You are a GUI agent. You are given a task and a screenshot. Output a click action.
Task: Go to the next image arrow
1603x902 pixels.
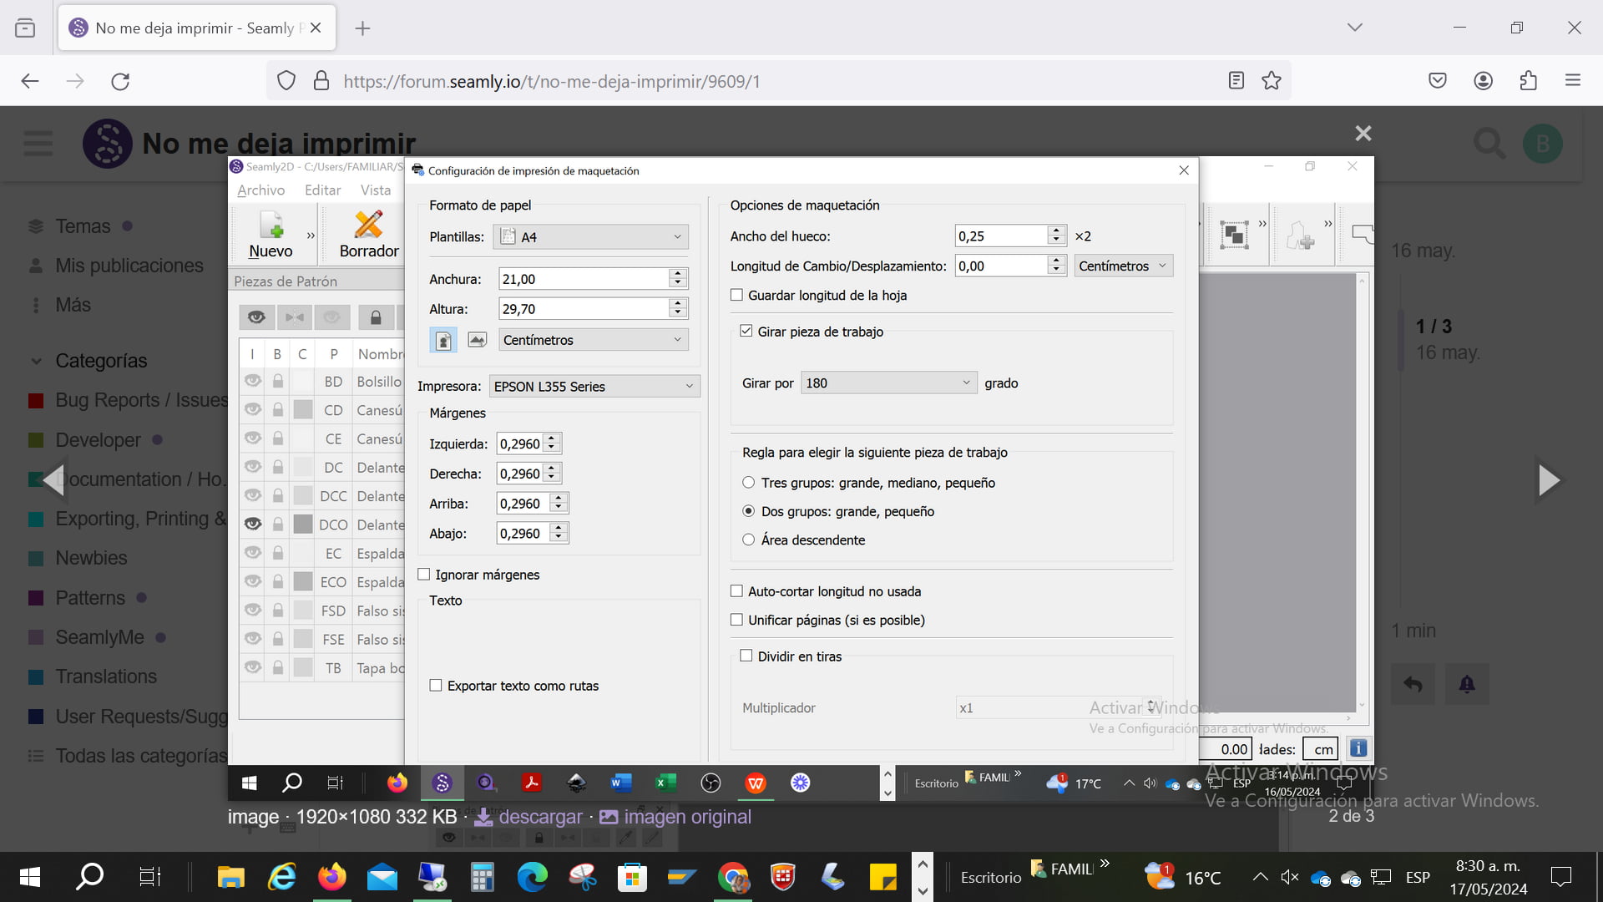pos(1549,480)
